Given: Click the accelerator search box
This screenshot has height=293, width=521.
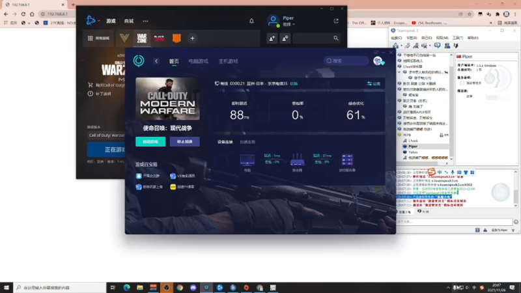Looking at the screenshot, I should tap(346, 61).
